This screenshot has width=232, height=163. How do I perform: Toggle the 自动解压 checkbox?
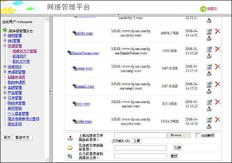(x=198, y=135)
